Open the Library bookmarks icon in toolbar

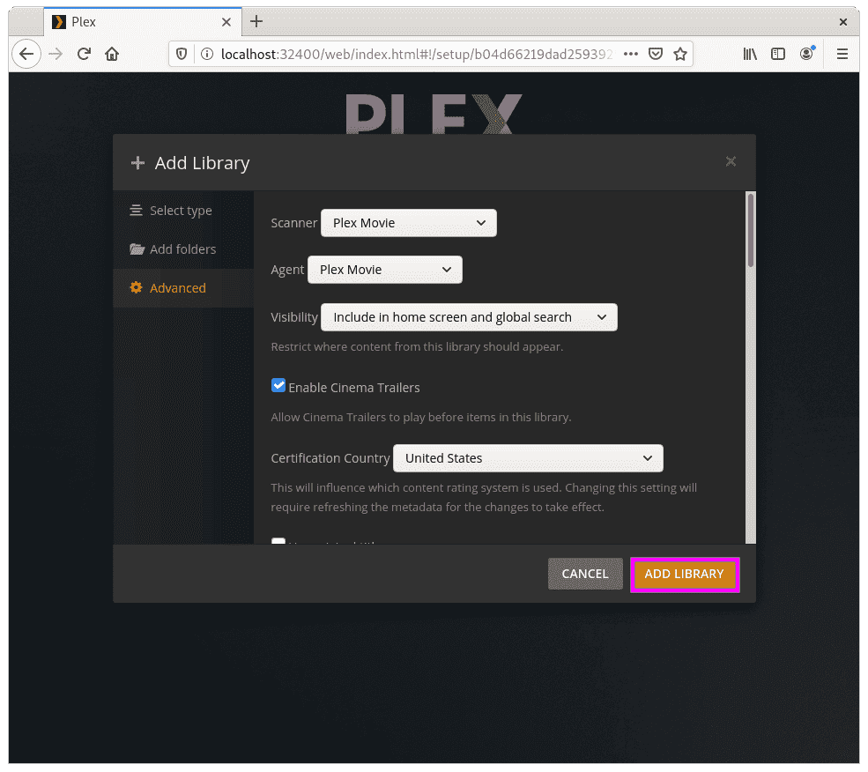coord(750,54)
